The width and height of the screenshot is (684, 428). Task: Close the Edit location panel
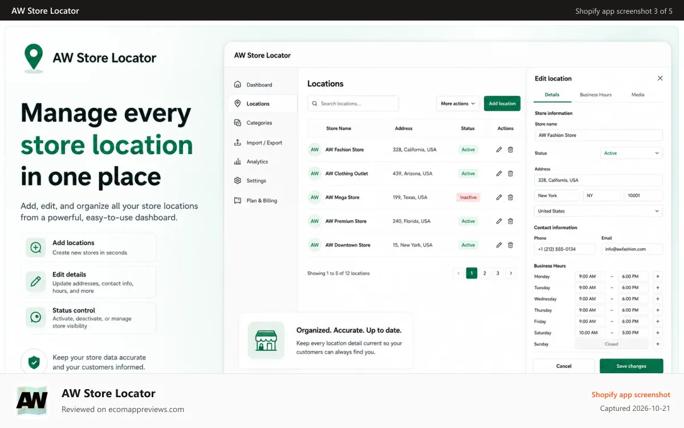(660, 78)
